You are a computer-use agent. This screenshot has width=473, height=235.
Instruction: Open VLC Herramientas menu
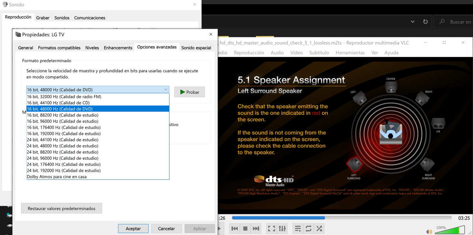click(350, 52)
